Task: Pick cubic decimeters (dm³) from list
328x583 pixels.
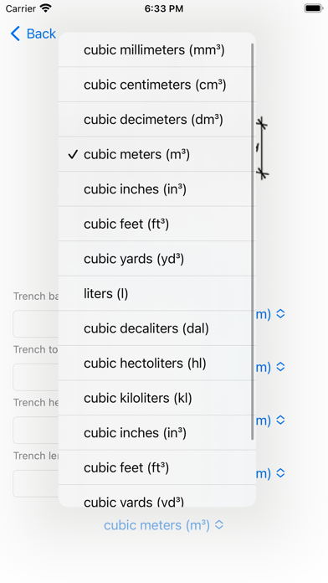Action: (157, 119)
